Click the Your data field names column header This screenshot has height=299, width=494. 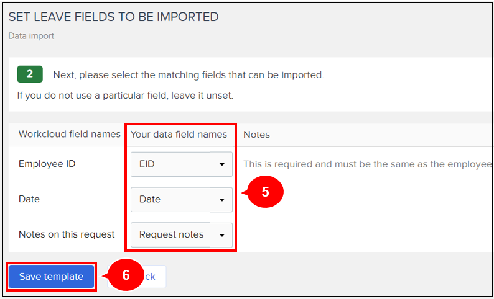pos(179,135)
